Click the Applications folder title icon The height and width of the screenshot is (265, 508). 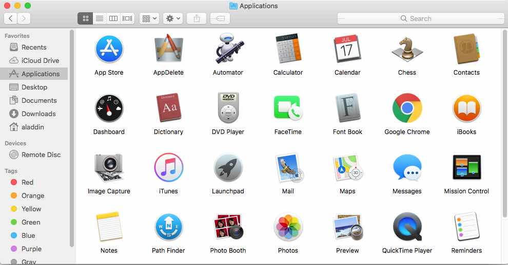[x=233, y=6]
